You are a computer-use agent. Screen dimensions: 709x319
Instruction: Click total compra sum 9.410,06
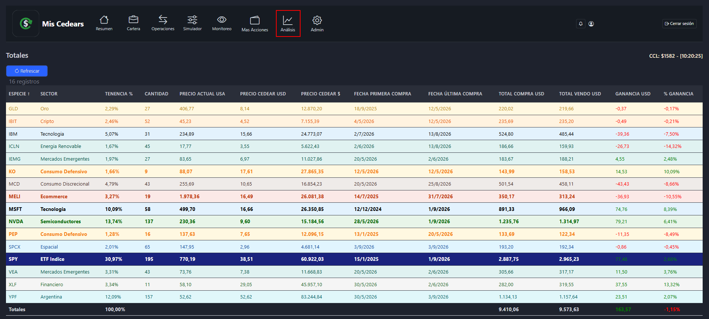pos(509,310)
